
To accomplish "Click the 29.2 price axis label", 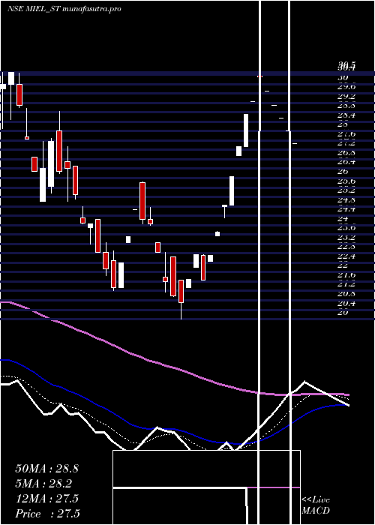I will click(346, 97).
